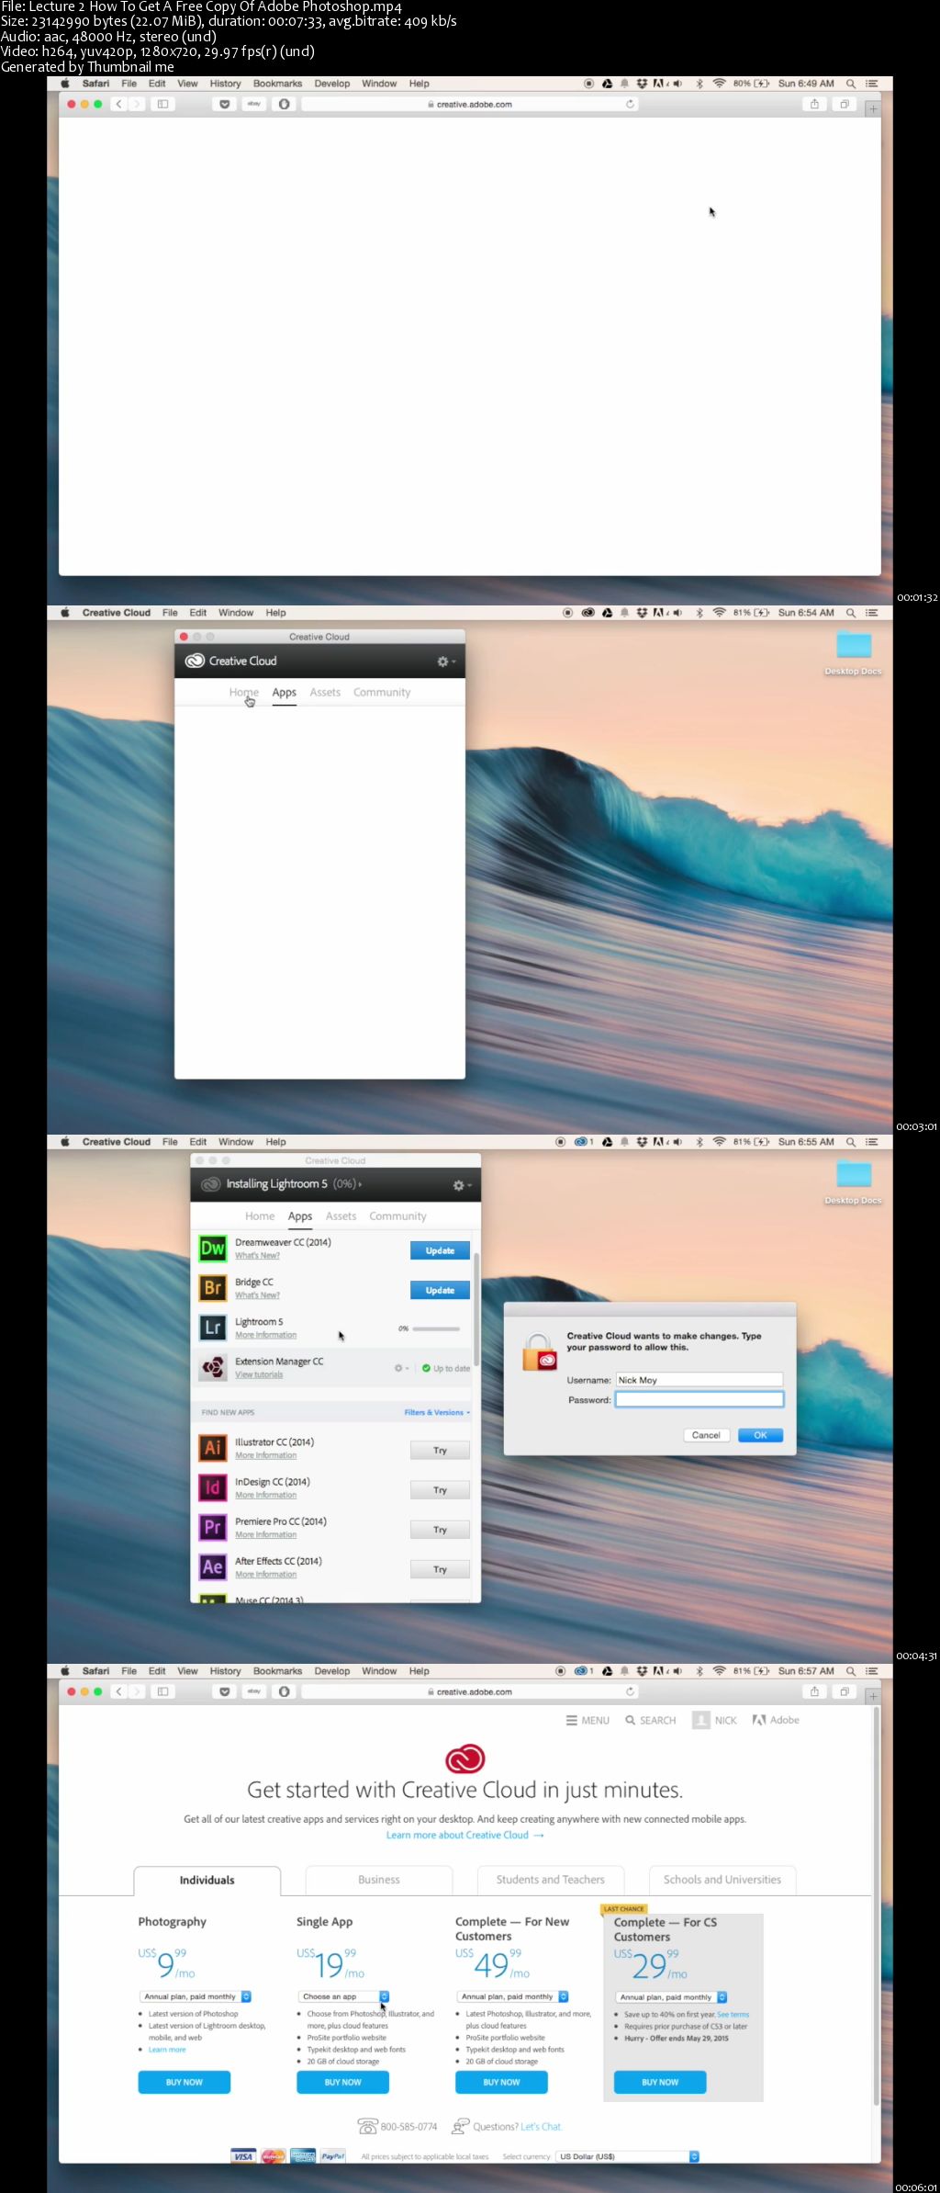Switch to the Students and Teachers tab
This screenshot has width=940, height=2193.
tap(551, 1880)
